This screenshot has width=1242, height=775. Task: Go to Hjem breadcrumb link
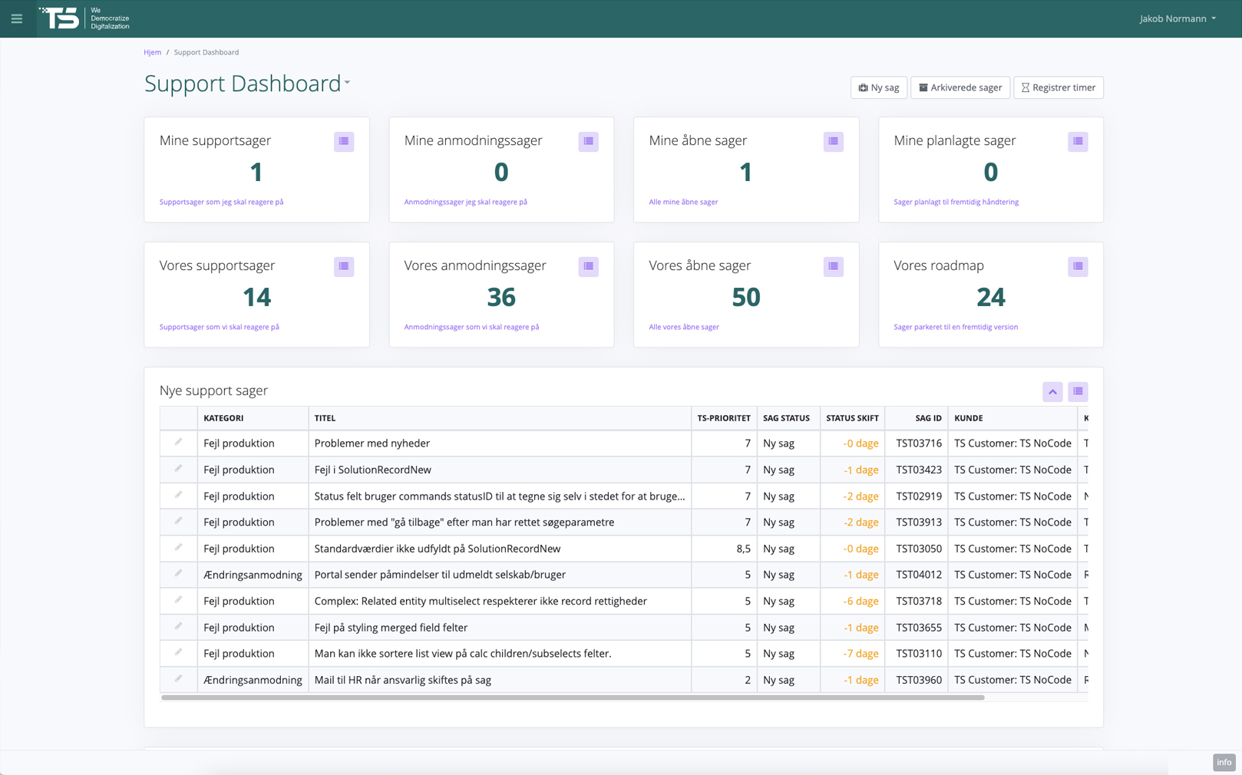(152, 52)
